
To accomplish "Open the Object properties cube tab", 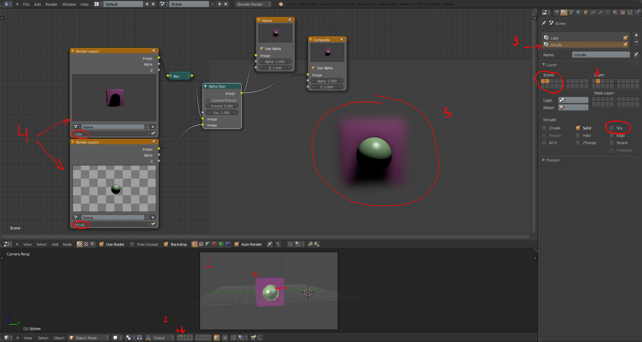I will point(586,12).
